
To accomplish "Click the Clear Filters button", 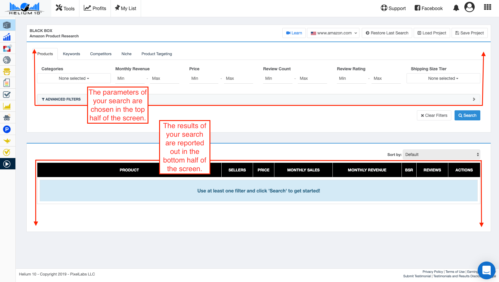I will click(x=434, y=115).
